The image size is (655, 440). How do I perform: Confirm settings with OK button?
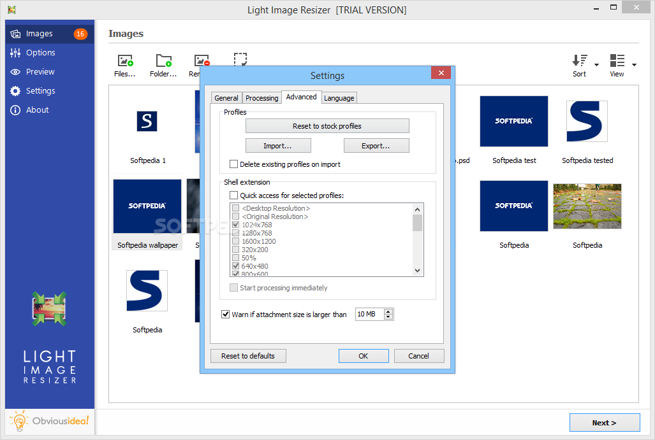pyautogui.click(x=364, y=356)
